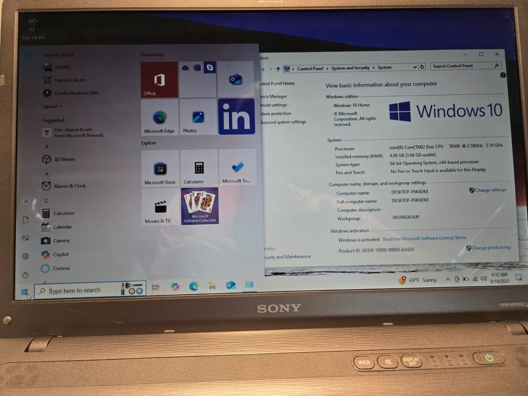Open the Movies & TV tile
This screenshot has height=396, width=528.
click(x=159, y=207)
